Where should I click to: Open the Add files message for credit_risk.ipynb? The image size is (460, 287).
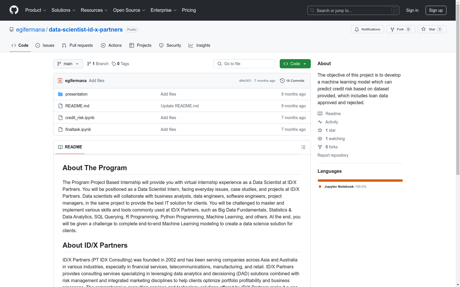pos(168,118)
